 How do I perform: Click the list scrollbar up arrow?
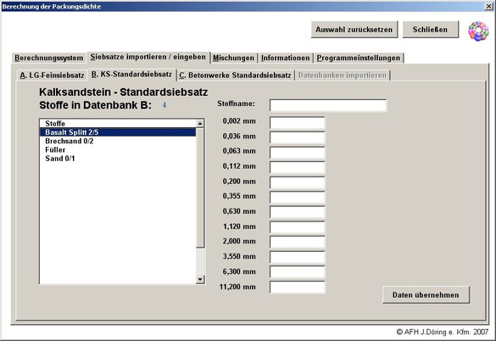click(200, 124)
